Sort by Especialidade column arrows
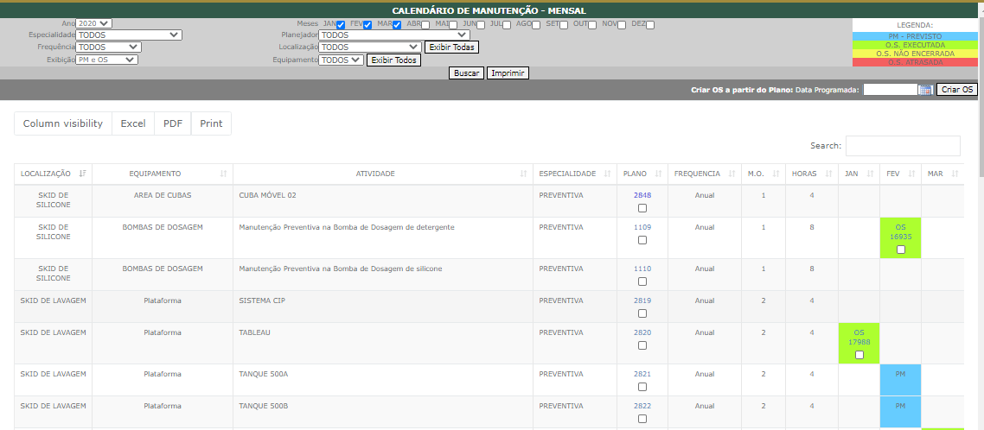This screenshot has width=984, height=430. pyautogui.click(x=607, y=174)
